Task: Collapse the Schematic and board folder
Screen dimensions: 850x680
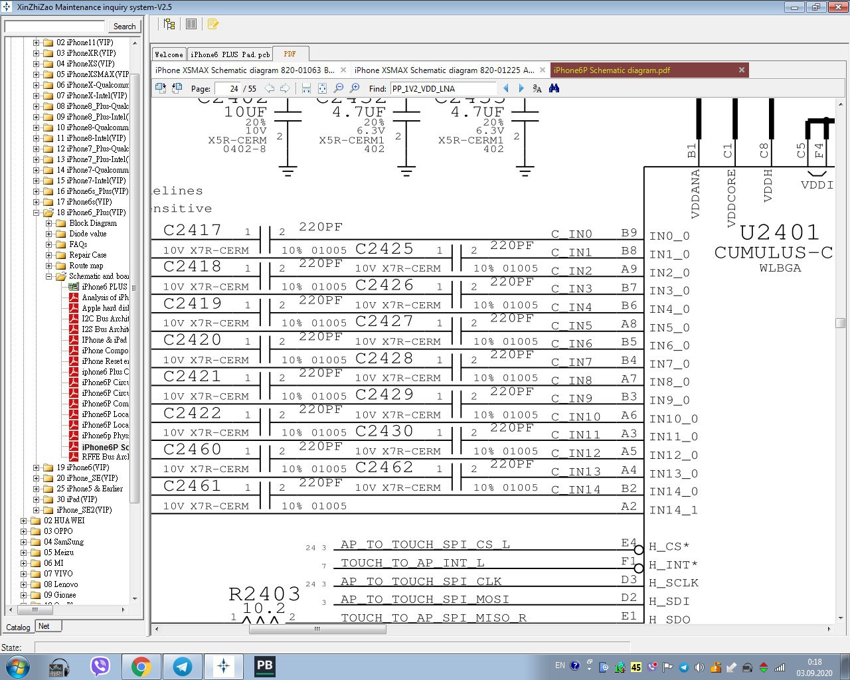Action: pos(49,276)
